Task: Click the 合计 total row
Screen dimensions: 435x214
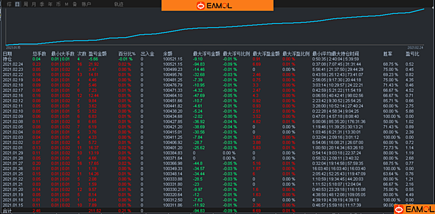Action: (x=7, y=211)
